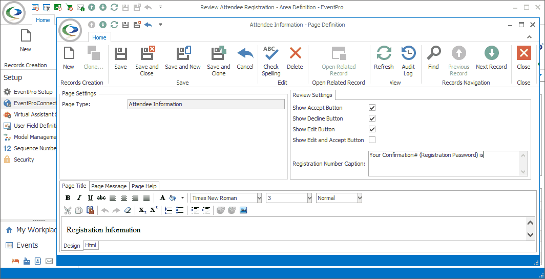This screenshot has width=545, height=279.
Task: Click the Close ribbon button
Action: (x=523, y=58)
